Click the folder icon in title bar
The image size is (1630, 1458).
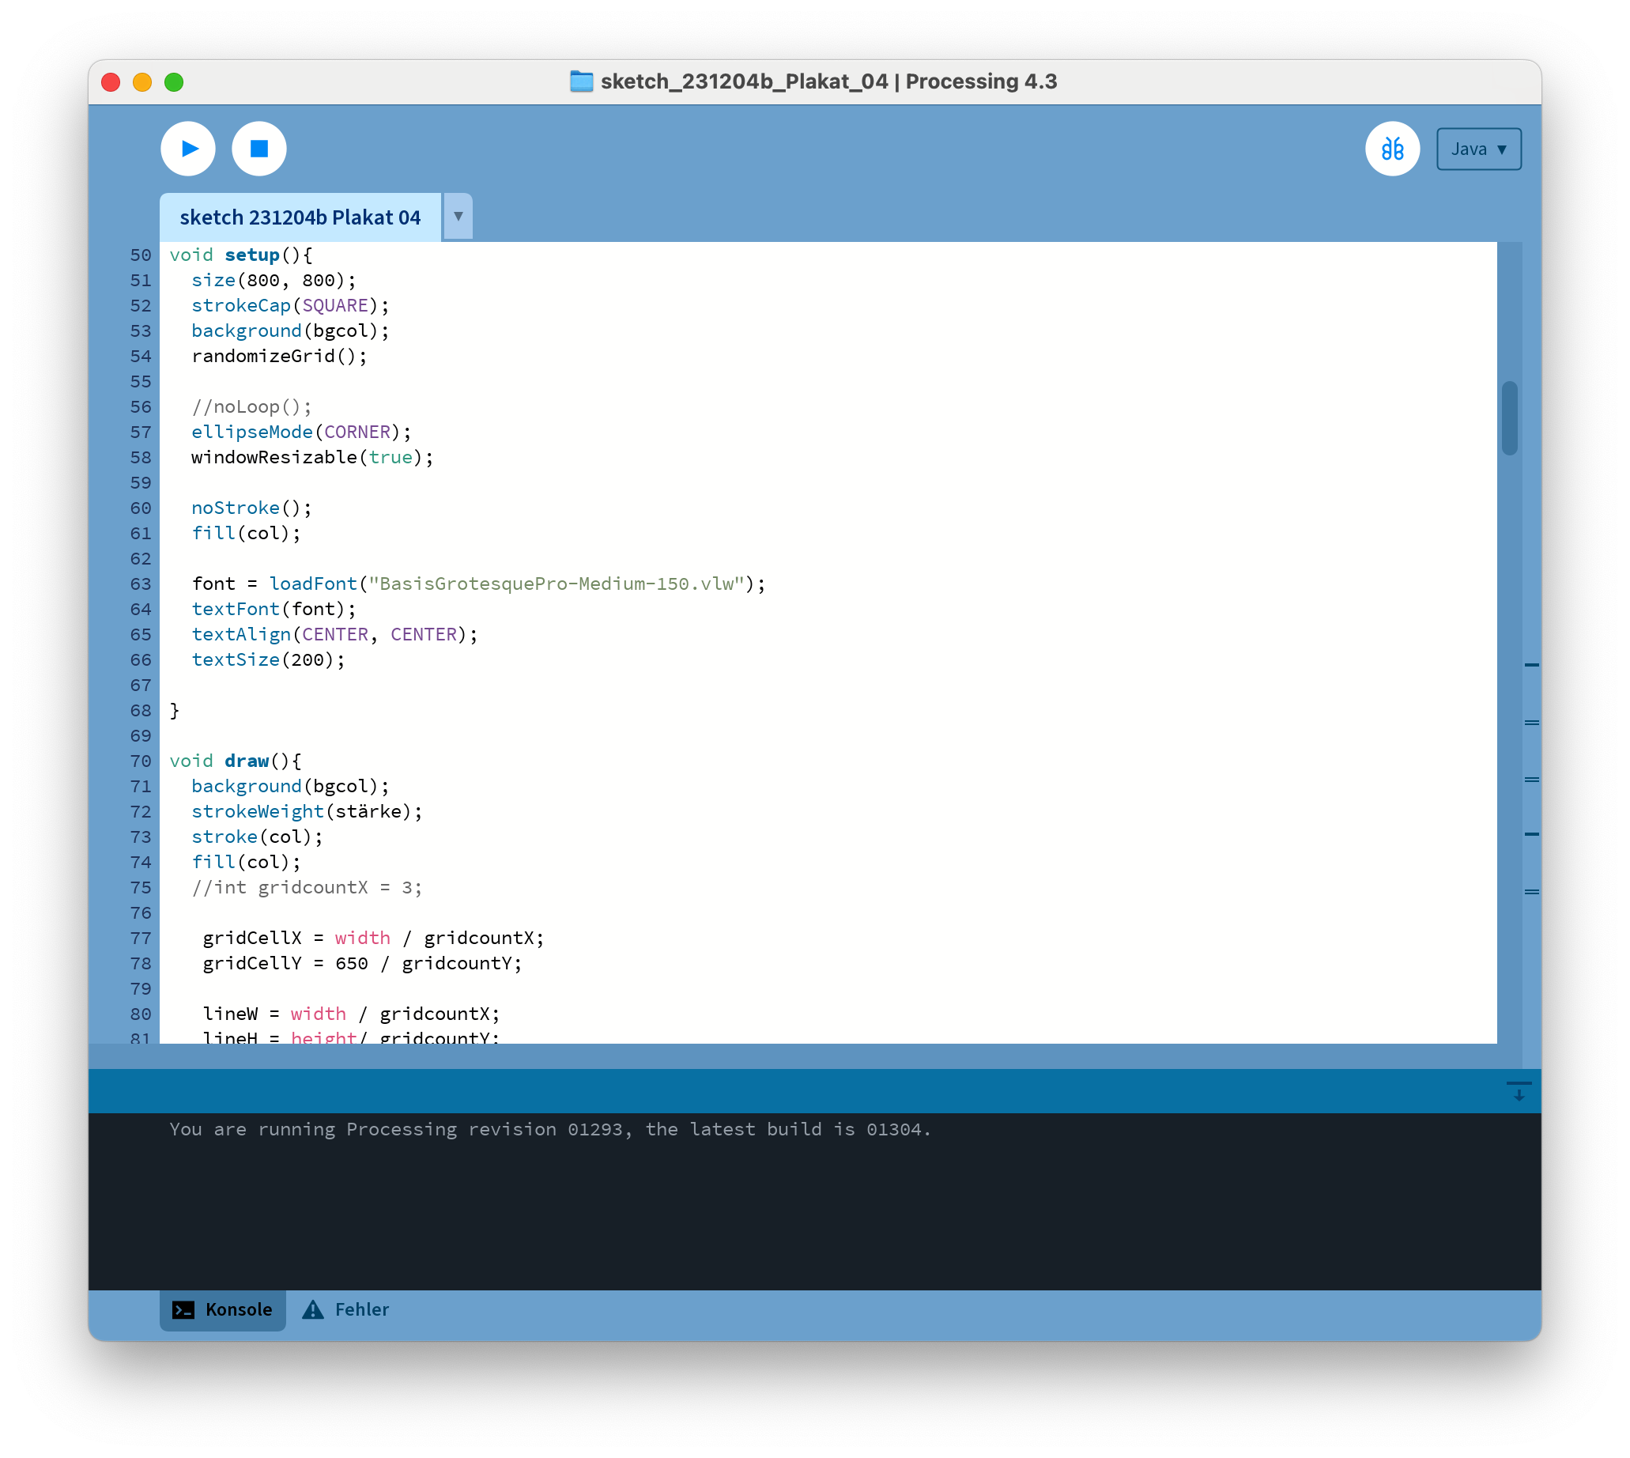tap(582, 81)
